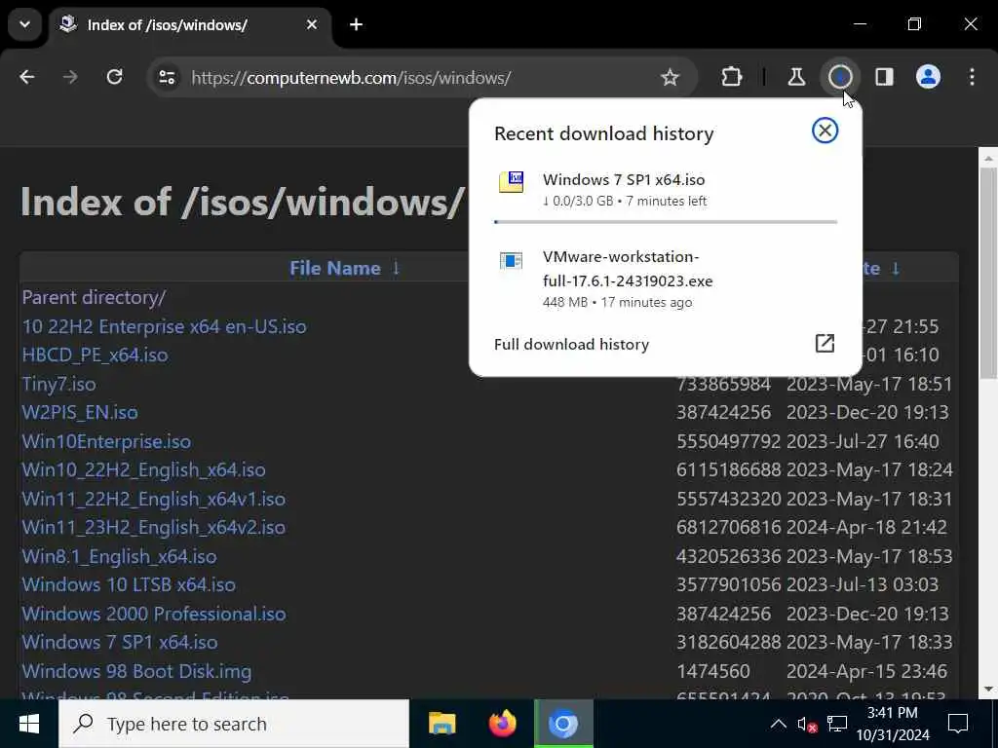Click the address bar URL
This screenshot has height=748, width=998.
[351, 78]
